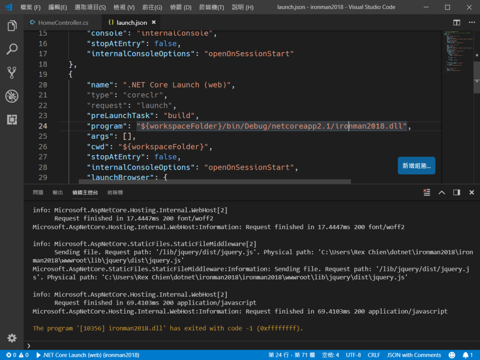Viewport: 480px width, 360px height.
Task: Click the 新增組態... button
Action: (x=416, y=165)
